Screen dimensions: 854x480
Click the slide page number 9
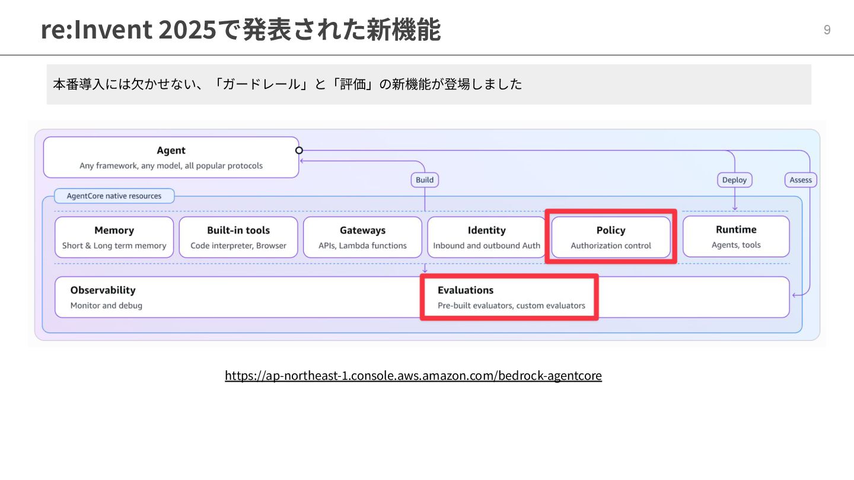(x=827, y=30)
